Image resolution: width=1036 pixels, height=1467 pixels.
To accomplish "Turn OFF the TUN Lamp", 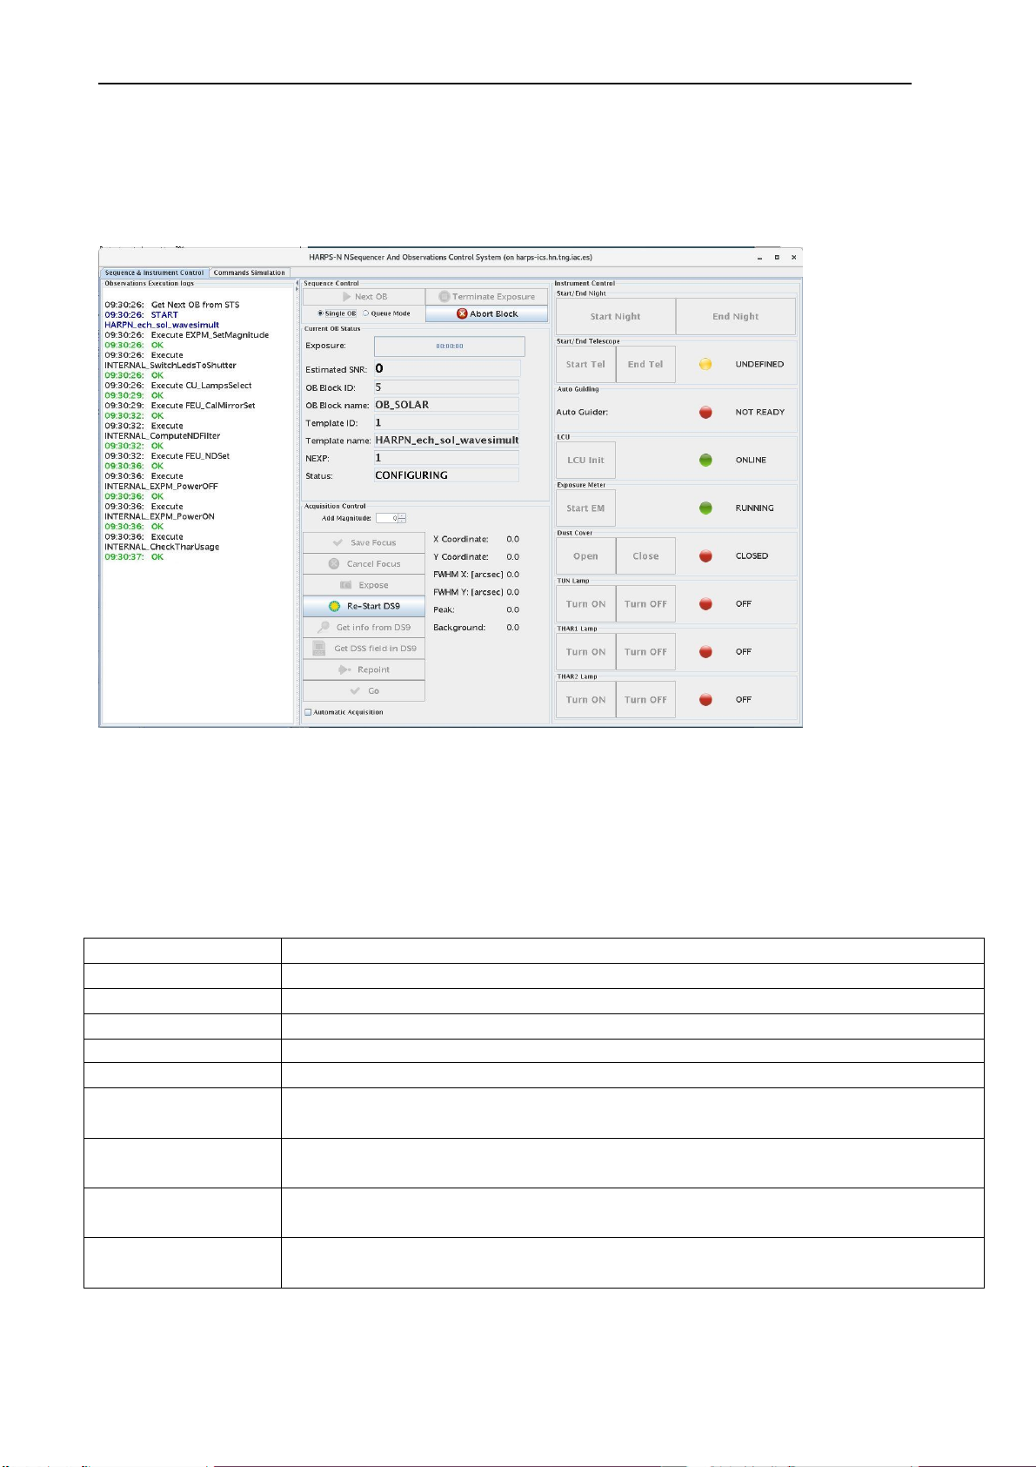I will click(x=645, y=604).
